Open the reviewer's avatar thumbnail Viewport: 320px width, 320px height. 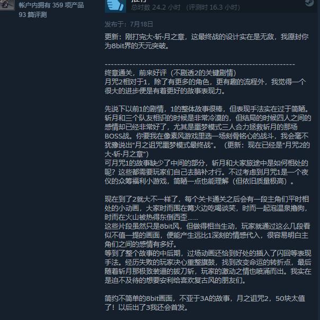pos(7,5)
